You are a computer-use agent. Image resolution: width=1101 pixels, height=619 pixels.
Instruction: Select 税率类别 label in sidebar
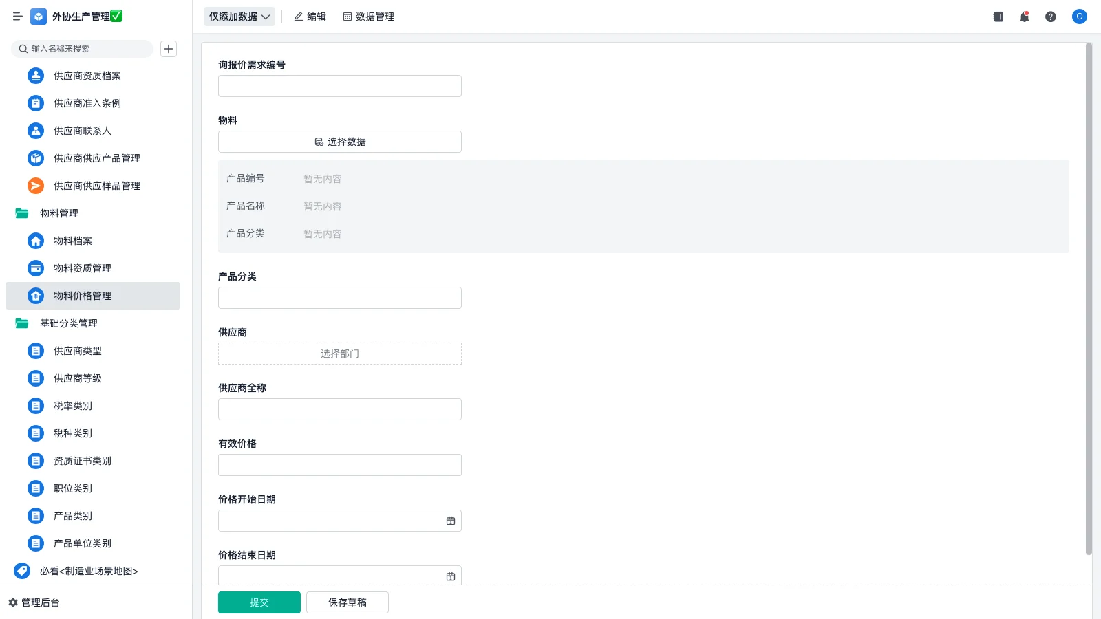pos(73,406)
